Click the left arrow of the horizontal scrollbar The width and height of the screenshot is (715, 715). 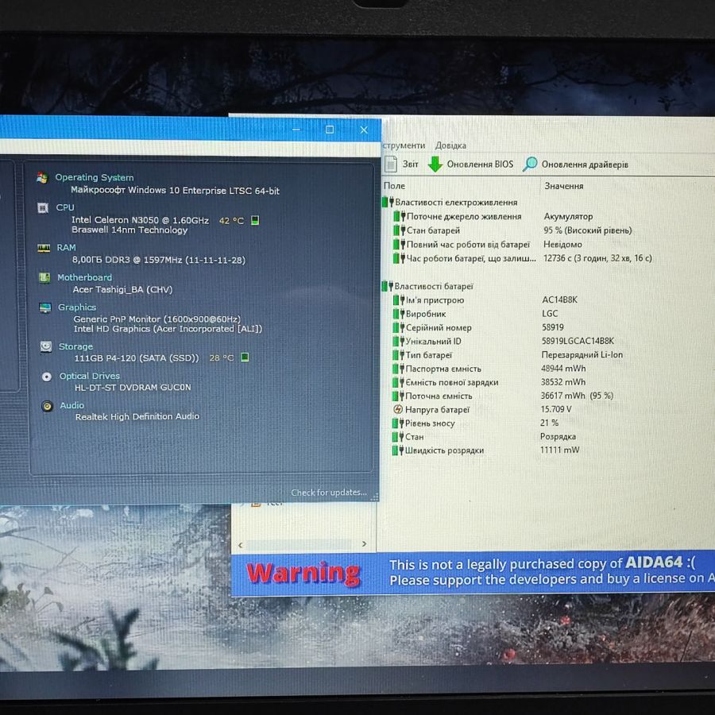[x=240, y=545]
